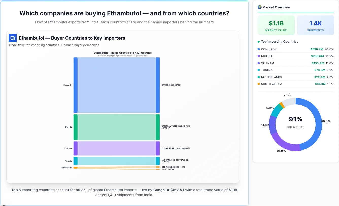The image size is (339, 206).
Task: Click the orange square marker next to SOUTH AFRICA
Action: tap(258, 84)
